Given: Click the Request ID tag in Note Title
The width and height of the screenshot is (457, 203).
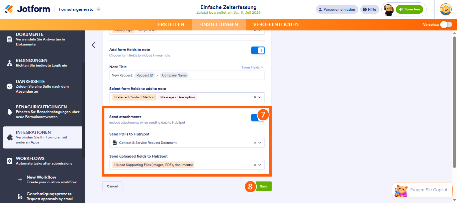Looking at the screenshot, I should pyautogui.click(x=145, y=75).
